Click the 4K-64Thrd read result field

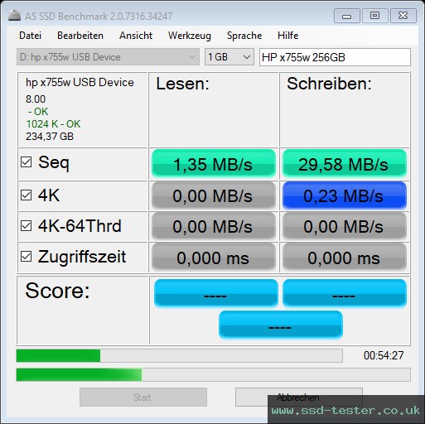[214, 226]
